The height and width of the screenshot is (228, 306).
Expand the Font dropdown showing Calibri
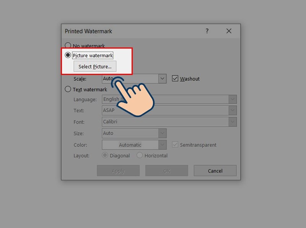point(233,122)
